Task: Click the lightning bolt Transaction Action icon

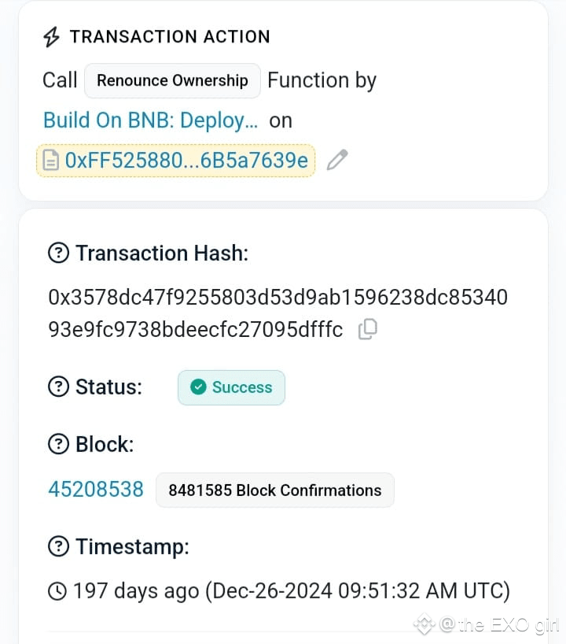Action: pyautogui.click(x=52, y=37)
